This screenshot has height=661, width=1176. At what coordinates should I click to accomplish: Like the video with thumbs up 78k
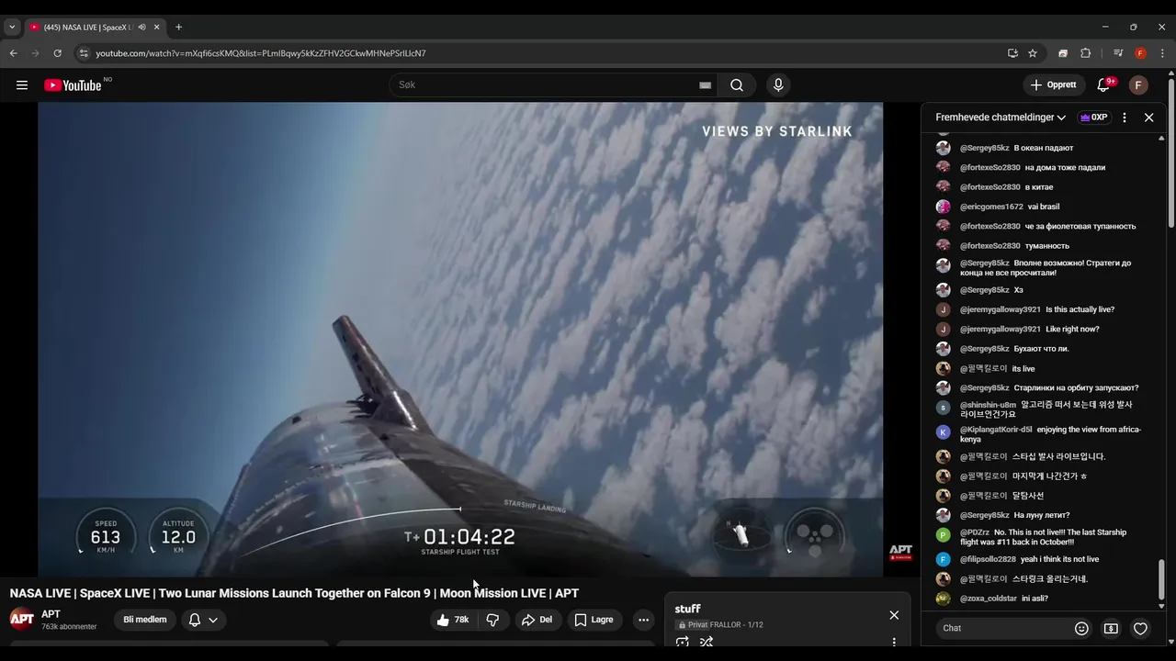coord(453,620)
